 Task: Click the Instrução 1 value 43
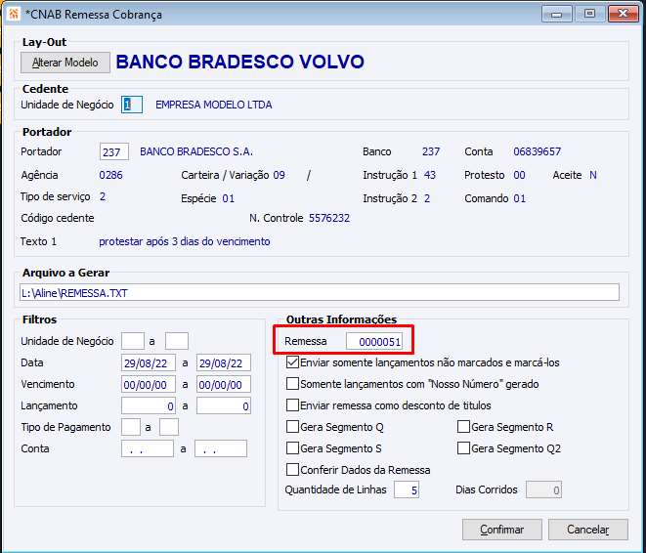point(430,175)
